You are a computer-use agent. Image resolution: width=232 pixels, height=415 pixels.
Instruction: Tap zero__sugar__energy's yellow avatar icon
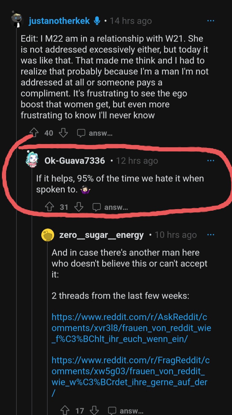coord(48,235)
